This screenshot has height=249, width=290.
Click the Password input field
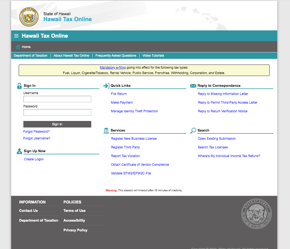coord(57,112)
